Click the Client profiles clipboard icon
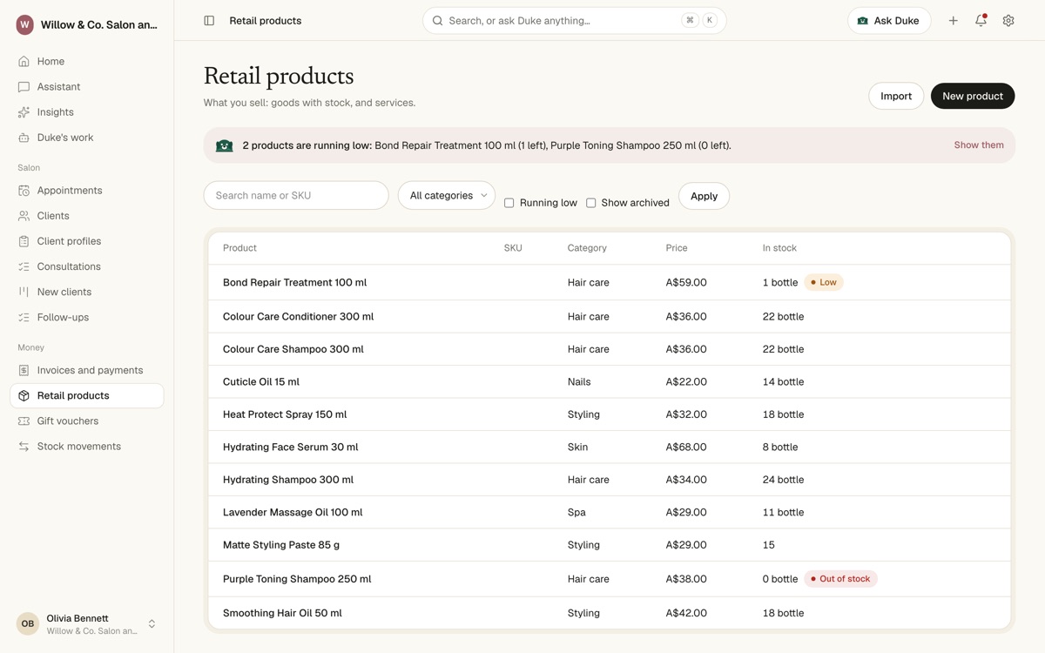Image resolution: width=1045 pixels, height=653 pixels. pyautogui.click(x=24, y=240)
